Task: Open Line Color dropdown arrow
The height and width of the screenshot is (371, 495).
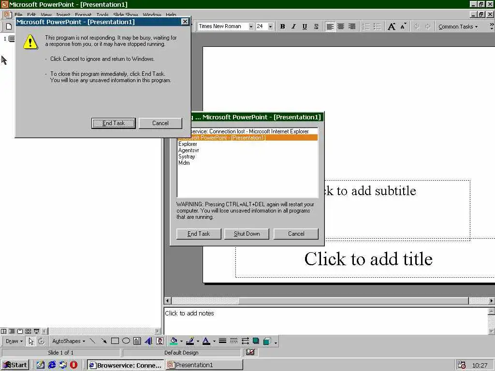Action: coord(198,341)
